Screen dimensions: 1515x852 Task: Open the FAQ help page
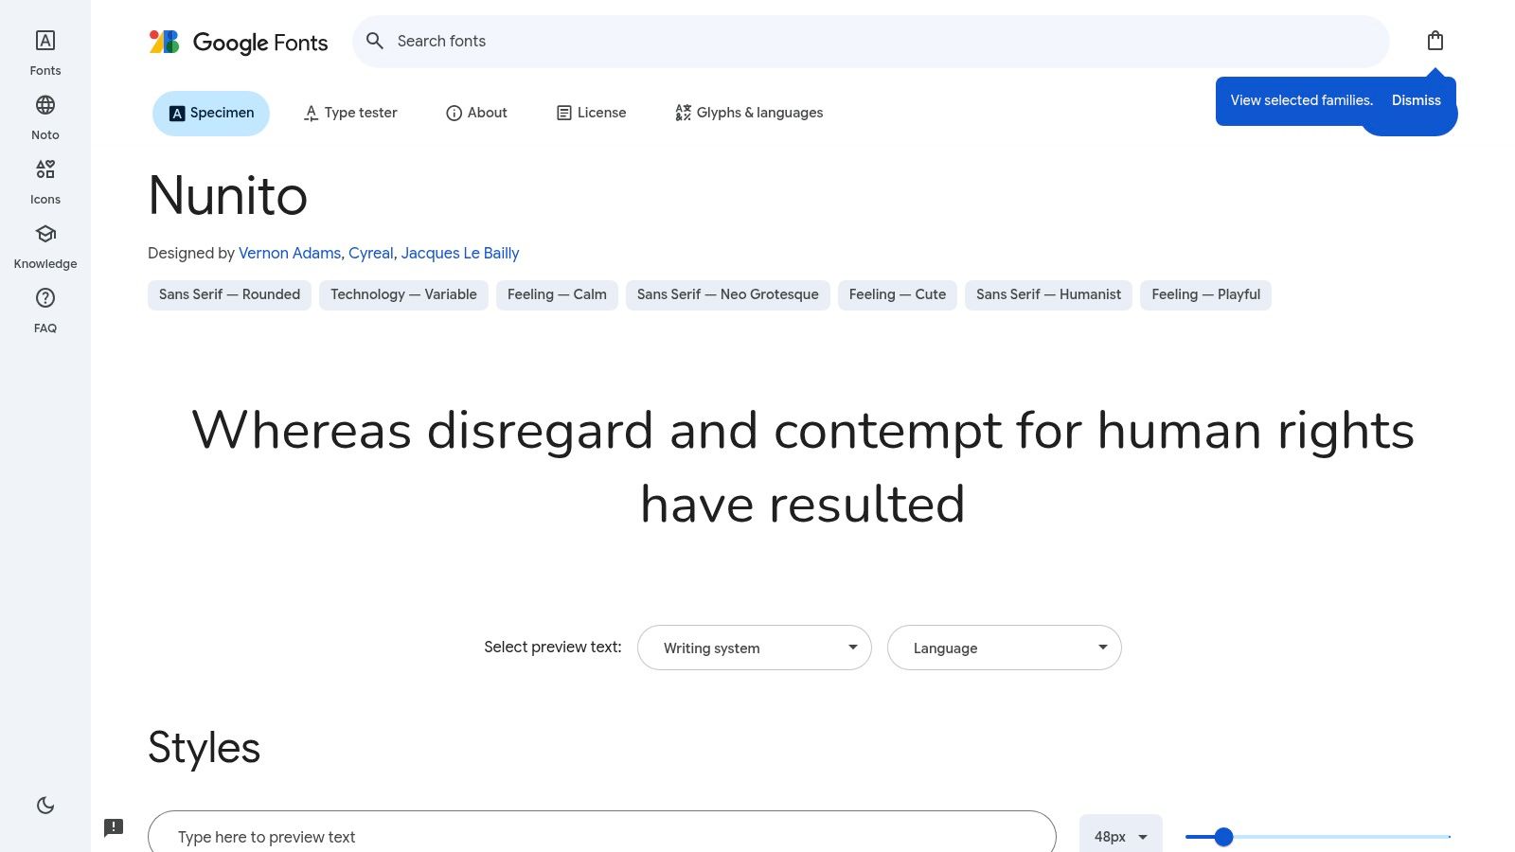pyautogui.click(x=45, y=311)
